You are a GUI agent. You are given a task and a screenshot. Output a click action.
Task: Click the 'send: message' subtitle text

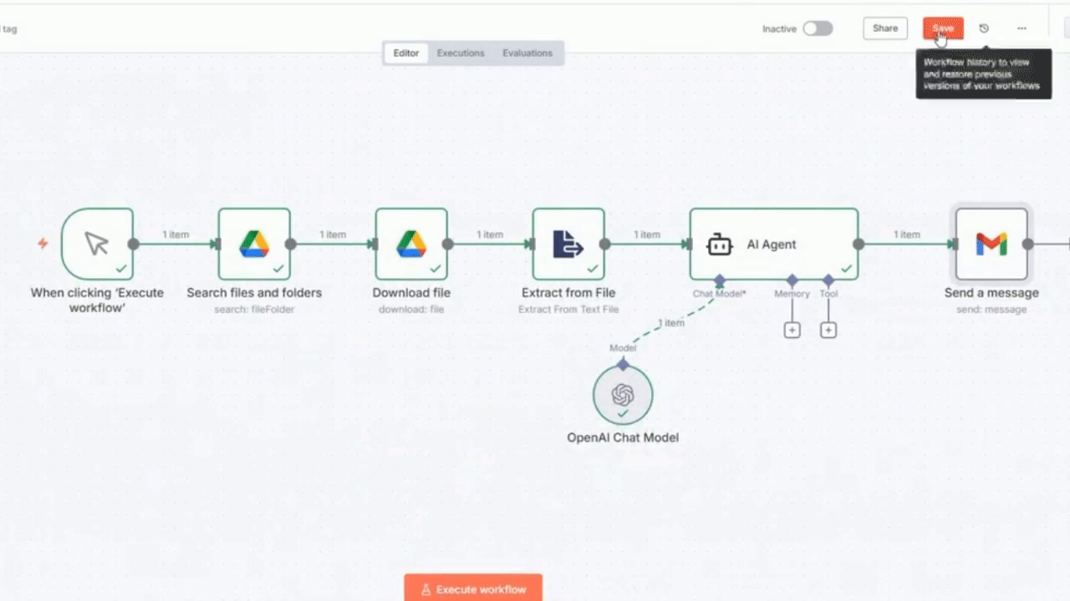991,310
